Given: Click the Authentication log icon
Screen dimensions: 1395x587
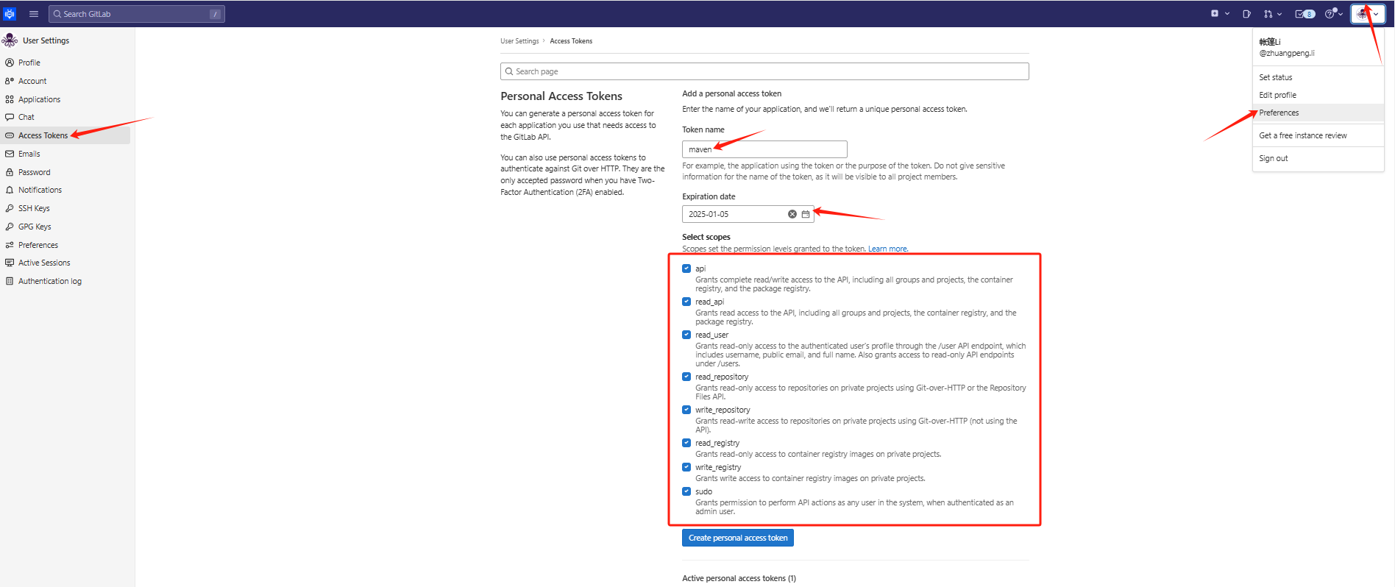Looking at the screenshot, I should click(x=10, y=281).
